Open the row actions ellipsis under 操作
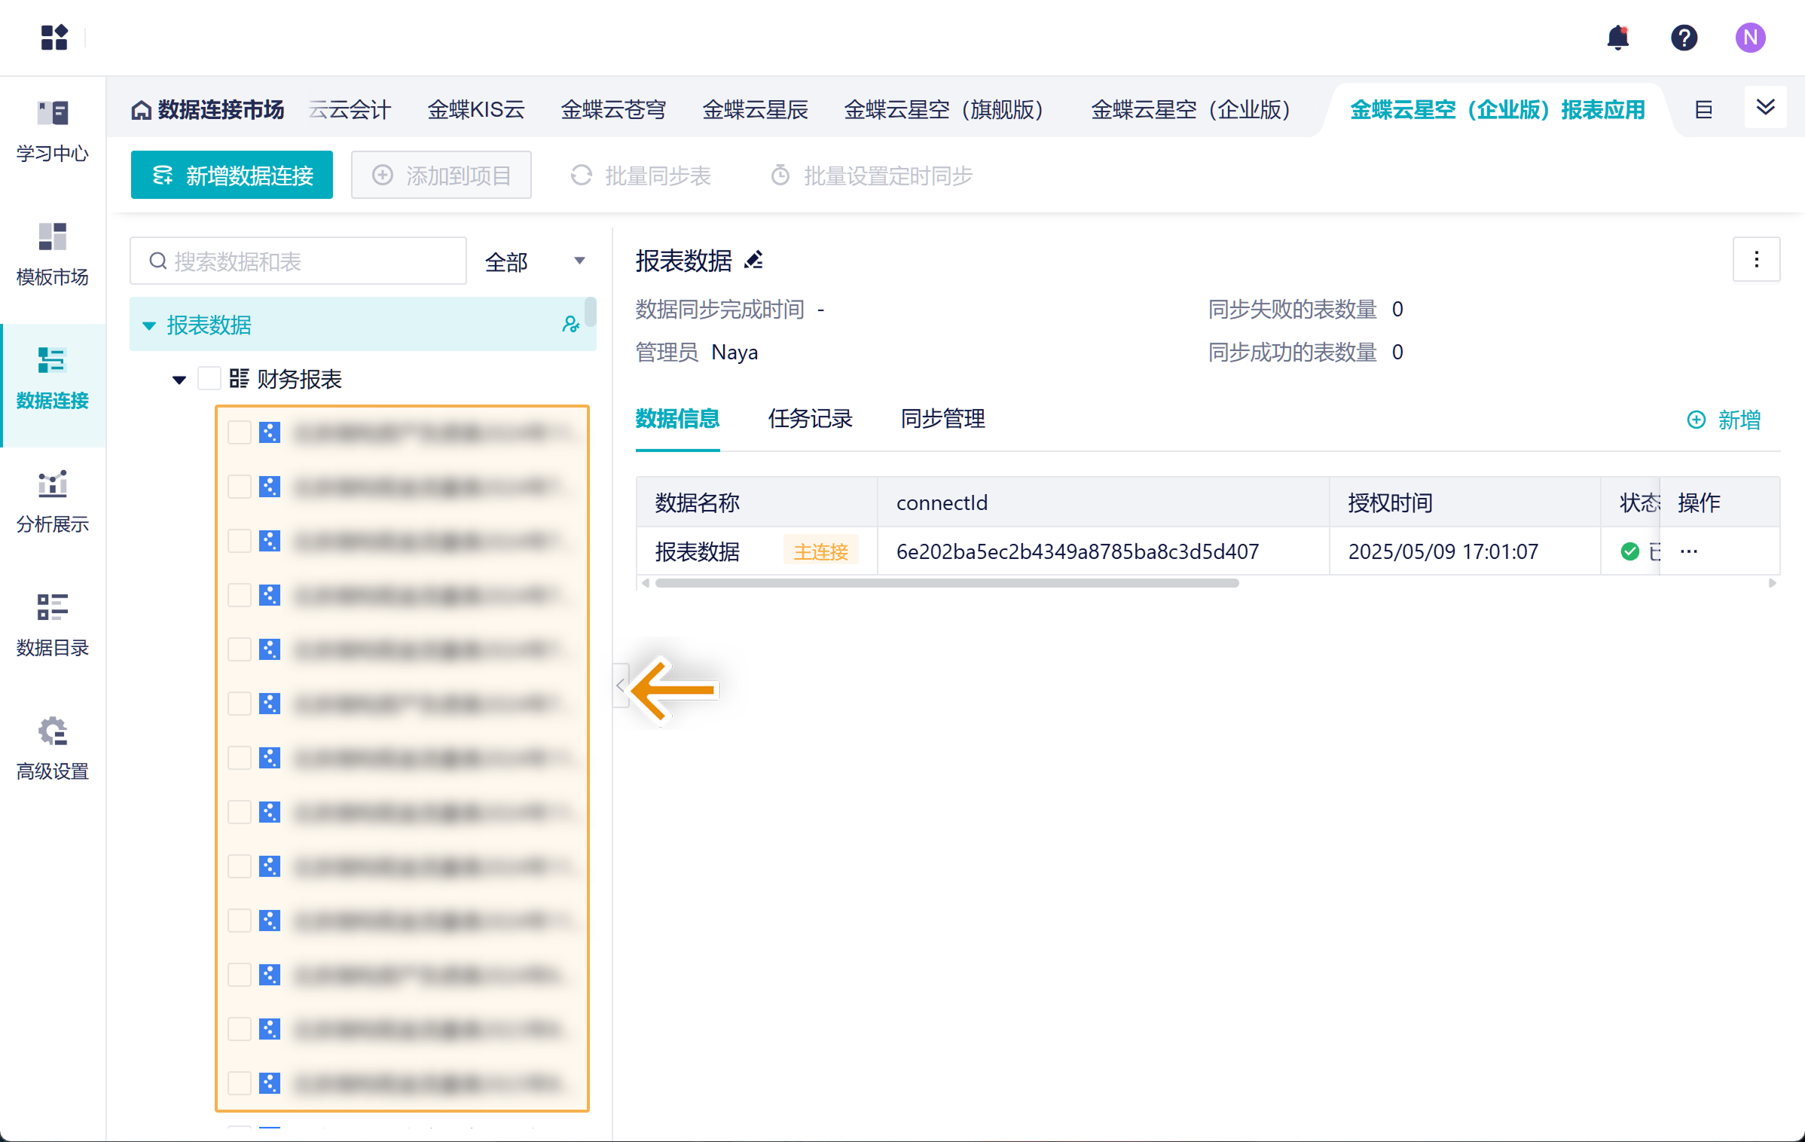The height and width of the screenshot is (1142, 1805). (1689, 551)
